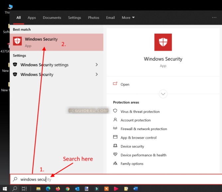Viewport: 222px width, 192px height.
Task: Open Device performance & health link
Action: [144, 155]
